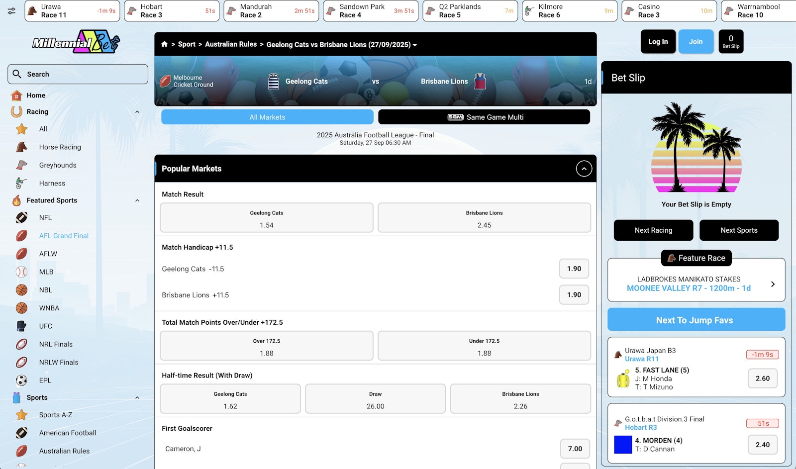Select Horse Racing in the Racing section
Image resolution: width=796 pixels, height=469 pixels.
pyautogui.click(x=59, y=147)
